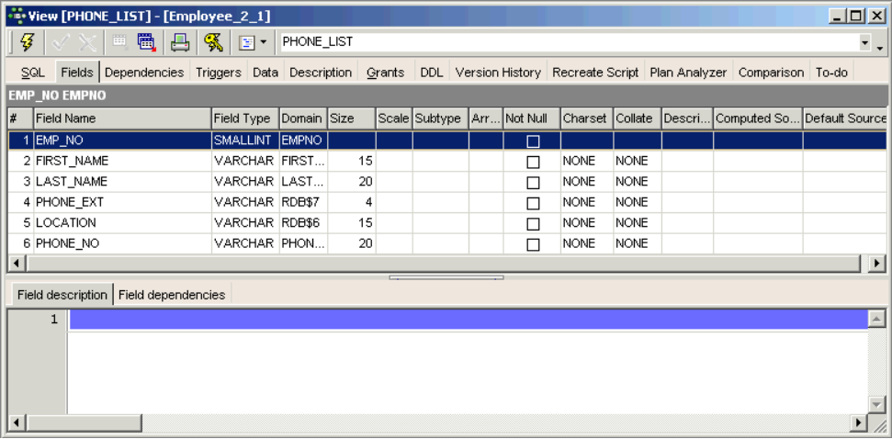Screen dimensions: 892x439
Task: Toggle Not Null checkbox for EMP_NO
Action: [533, 141]
